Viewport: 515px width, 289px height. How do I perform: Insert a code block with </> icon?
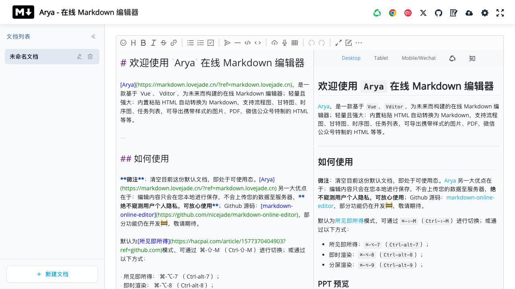tap(247, 43)
